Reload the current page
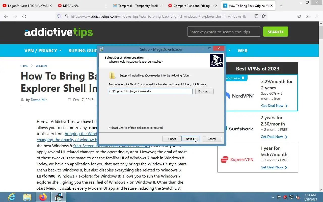Screen dimensions: 323x202 pyautogui.click(x=24, y=16)
